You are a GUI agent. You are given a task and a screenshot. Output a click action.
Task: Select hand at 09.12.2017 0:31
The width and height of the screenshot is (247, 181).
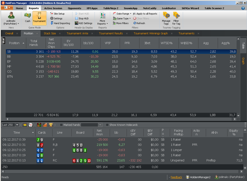coord(122,145)
